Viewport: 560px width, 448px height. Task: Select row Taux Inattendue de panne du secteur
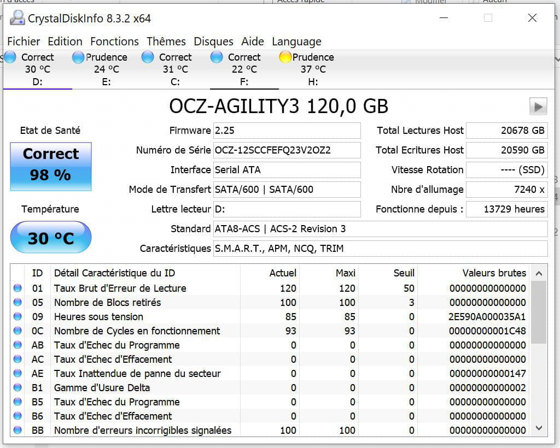271,374
